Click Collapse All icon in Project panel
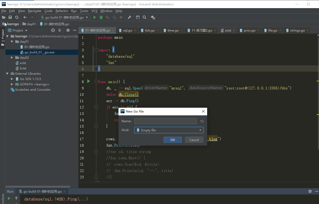 pyautogui.click(x=60, y=30)
